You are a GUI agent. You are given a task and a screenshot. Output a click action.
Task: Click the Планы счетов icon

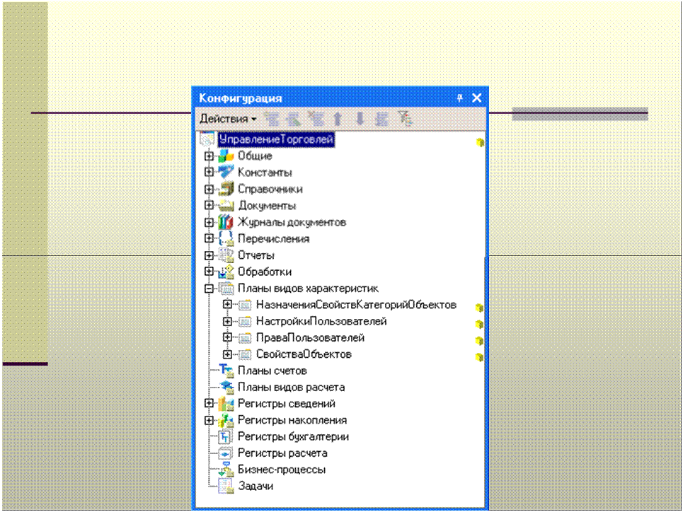226,371
